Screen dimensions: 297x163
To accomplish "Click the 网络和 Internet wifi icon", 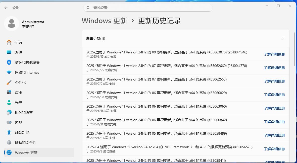I will [x=9, y=72].
